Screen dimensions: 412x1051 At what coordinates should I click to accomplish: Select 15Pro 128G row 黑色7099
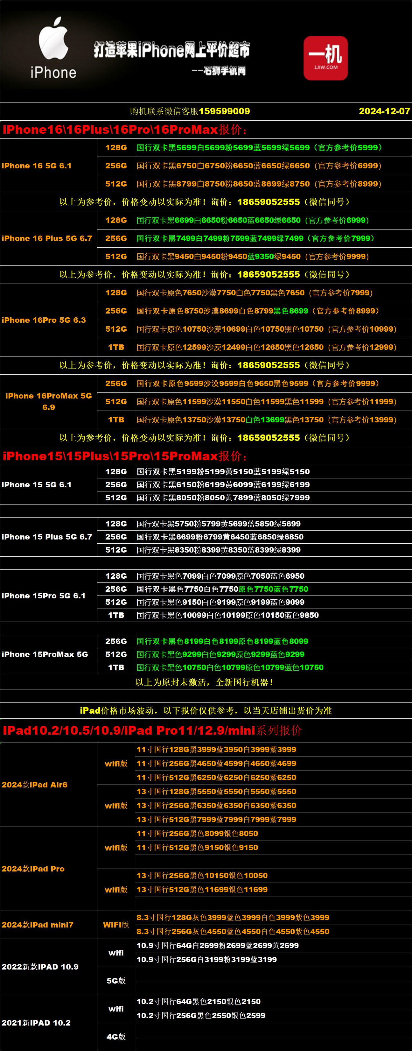[273, 576]
